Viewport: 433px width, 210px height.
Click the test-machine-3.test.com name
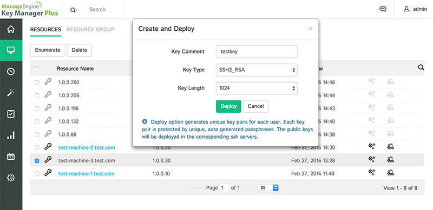point(87,160)
